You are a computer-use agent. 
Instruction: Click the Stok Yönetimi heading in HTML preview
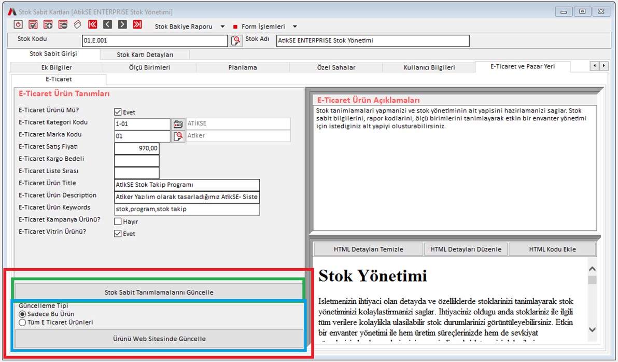[x=372, y=276]
